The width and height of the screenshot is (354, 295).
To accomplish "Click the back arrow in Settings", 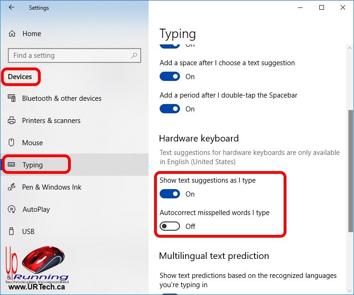I will (12, 7).
